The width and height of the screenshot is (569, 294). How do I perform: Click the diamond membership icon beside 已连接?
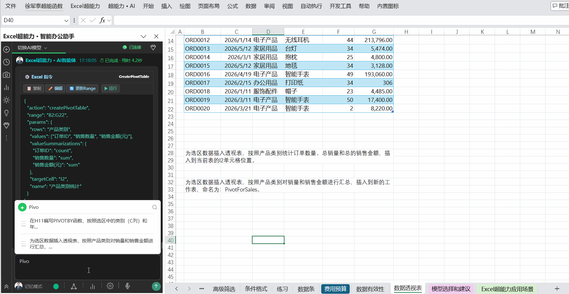click(153, 47)
